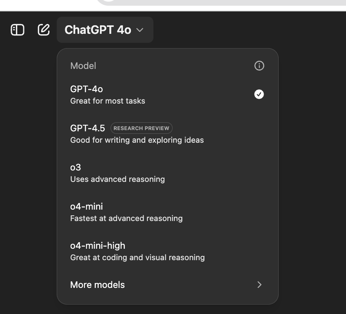Viewport: 346px width, 314px height.
Task: Open the ChatGPT 4o model dropdown
Action: click(x=105, y=30)
